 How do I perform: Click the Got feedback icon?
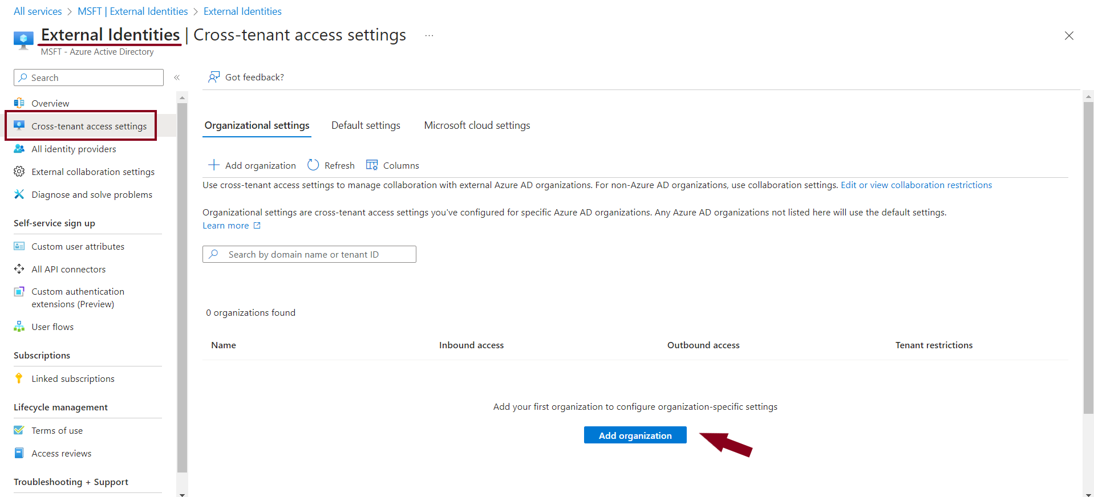point(214,77)
